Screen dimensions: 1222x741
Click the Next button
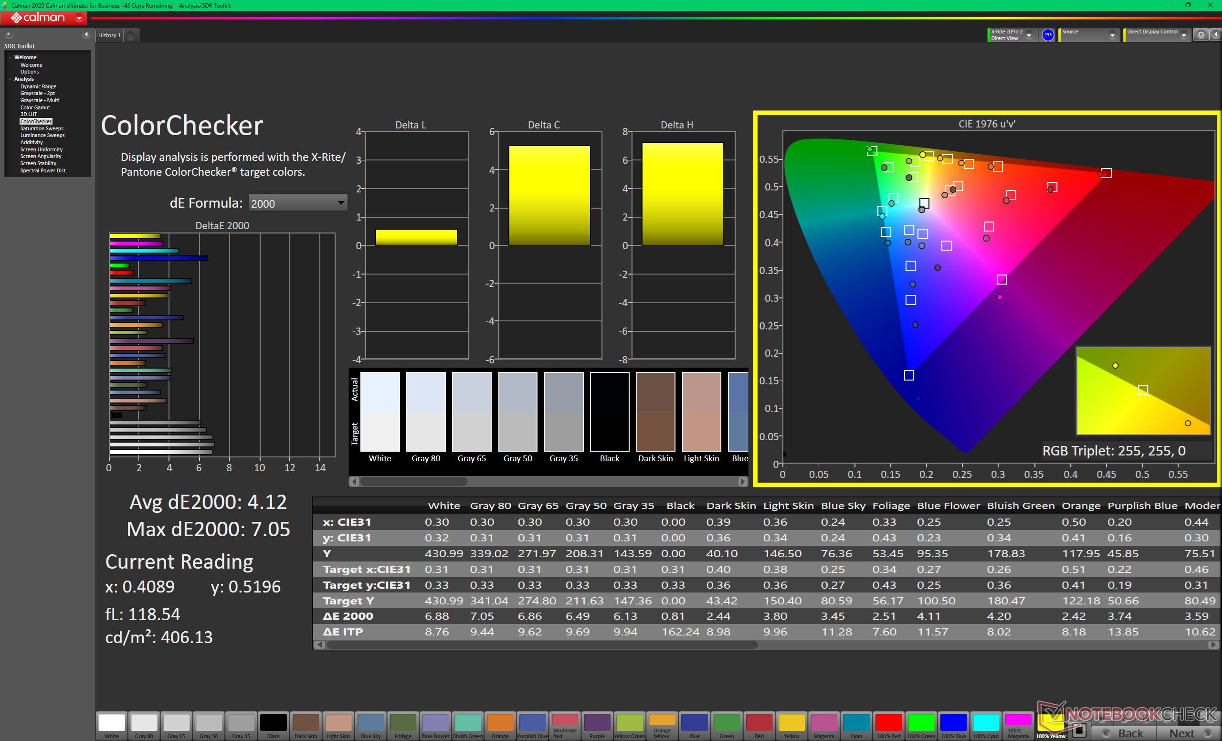(1189, 733)
